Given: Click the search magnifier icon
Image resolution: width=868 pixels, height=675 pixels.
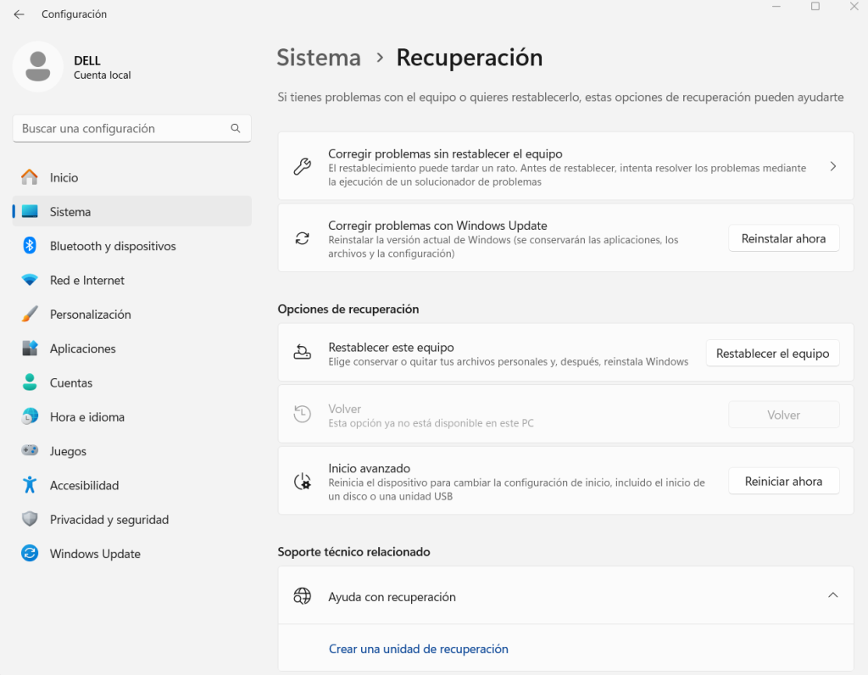Looking at the screenshot, I should pos(236,128).
